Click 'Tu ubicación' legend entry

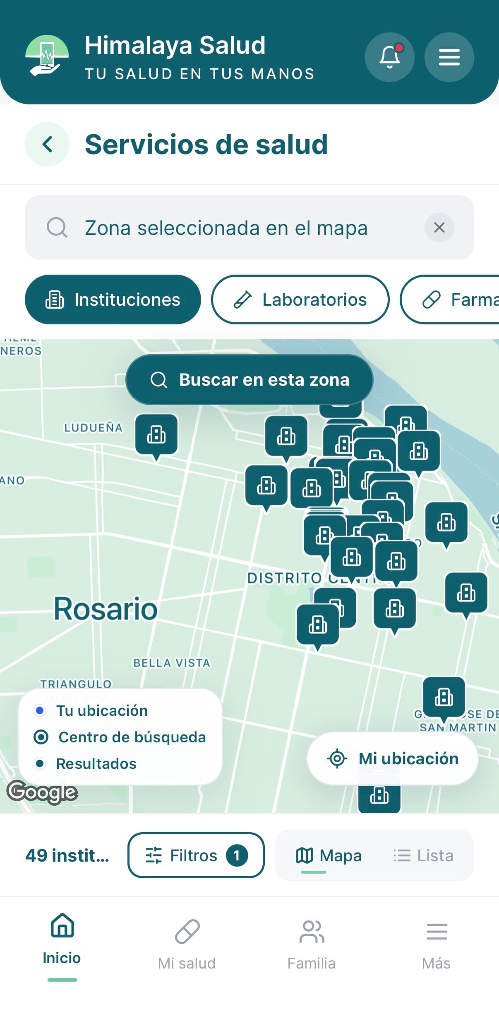91,710
